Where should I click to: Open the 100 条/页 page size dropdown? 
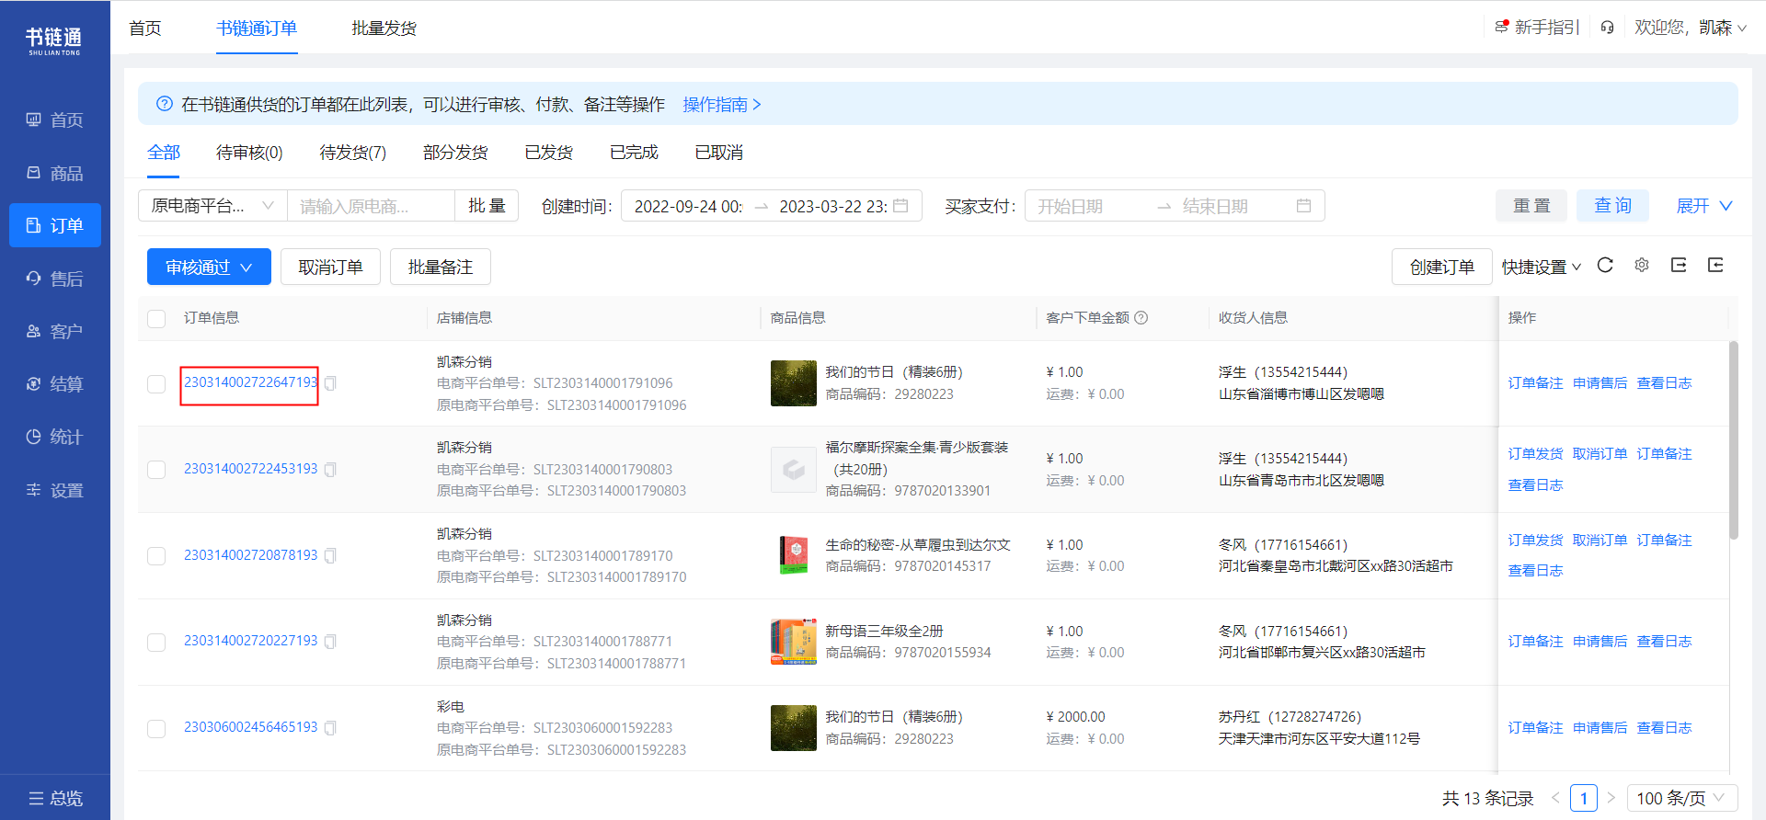(x=1682, y=798)
